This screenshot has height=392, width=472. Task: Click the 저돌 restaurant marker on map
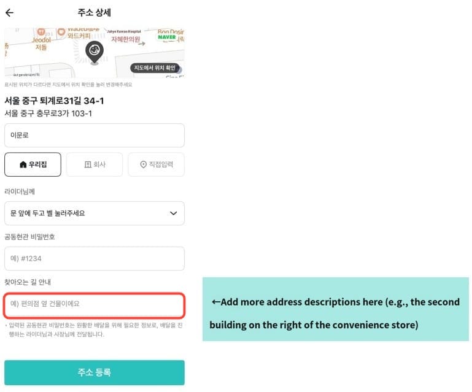tap(41, 38)
